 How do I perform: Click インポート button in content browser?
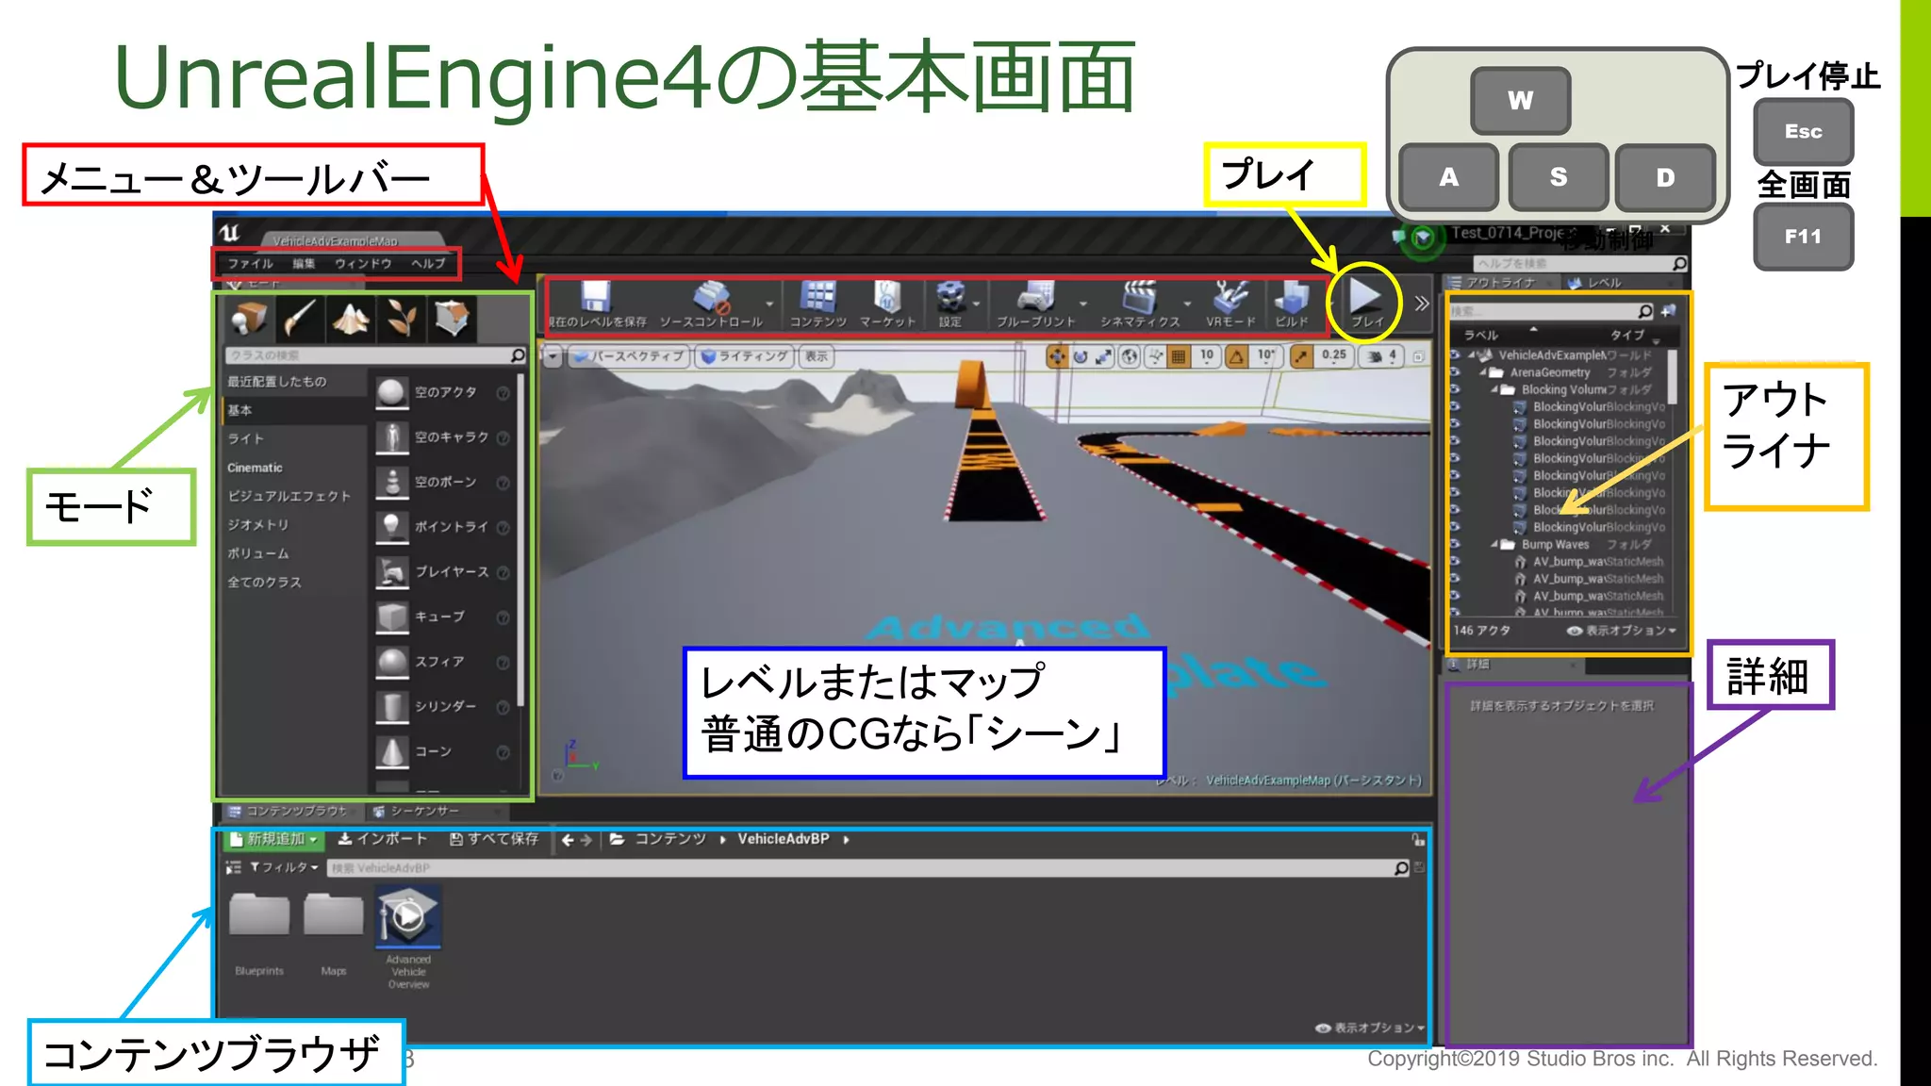[x=383, y=839]
